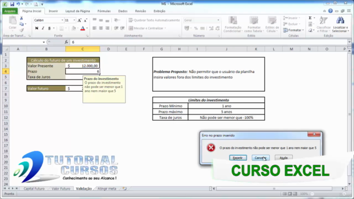The height and width of the screenshot is (199, 354).
Task: Click the Name Box dropdown arrow
Action: coord(44,42)
